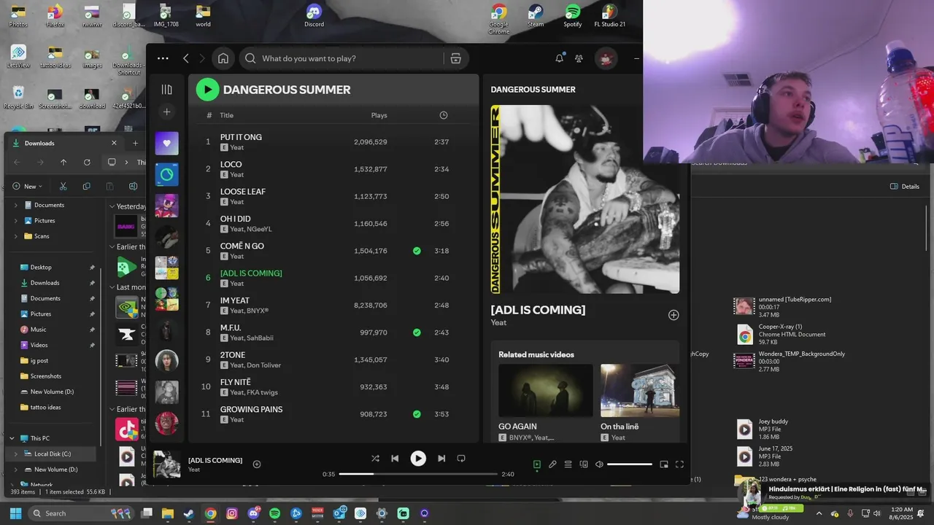The height and width of the screenshot is (525, 934).
Task: Open Friend Activity icon in Spotify header
Action: click(x=579, y=58)
